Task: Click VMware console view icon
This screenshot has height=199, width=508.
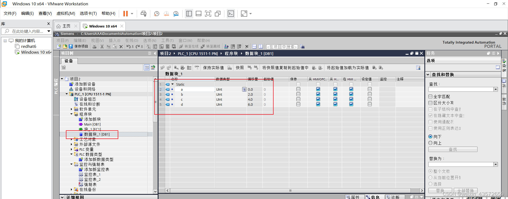Action: 231,13
